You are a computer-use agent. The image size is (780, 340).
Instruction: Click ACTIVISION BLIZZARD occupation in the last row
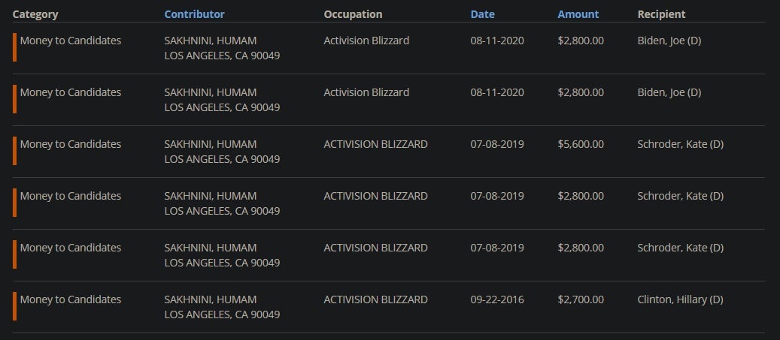point(375,299)
